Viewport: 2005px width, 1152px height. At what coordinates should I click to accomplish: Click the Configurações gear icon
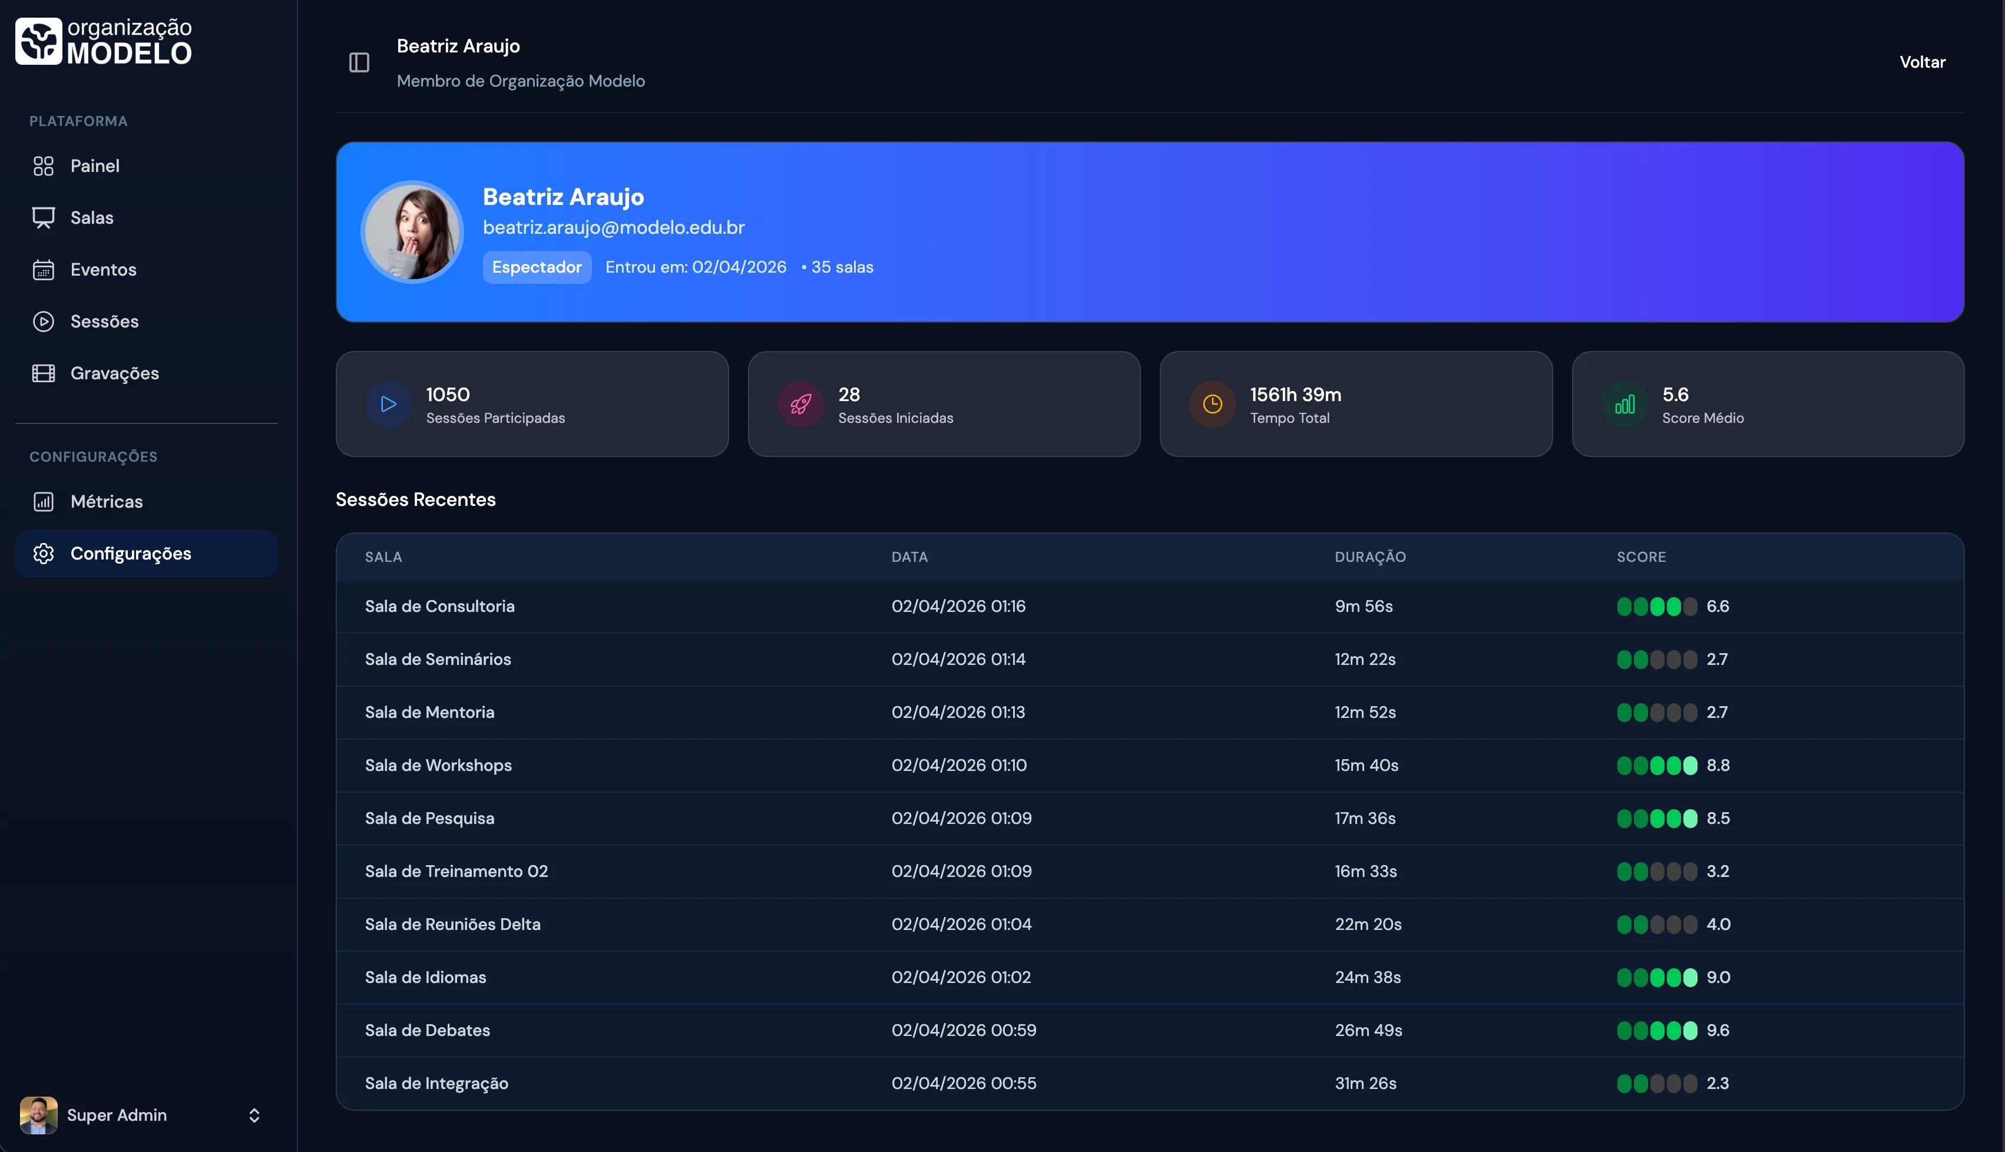(x=44, y=554)
